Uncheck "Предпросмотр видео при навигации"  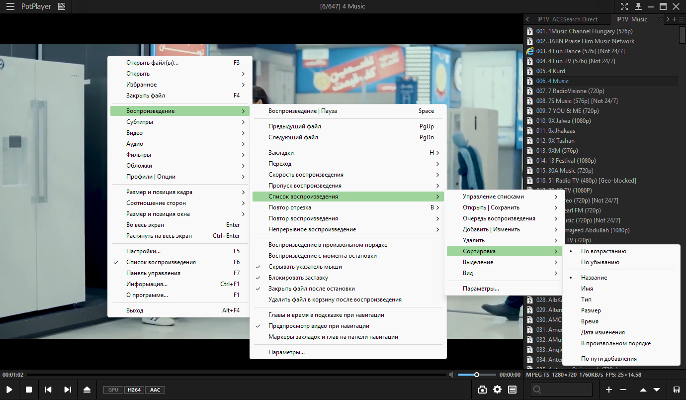[x=318, y=326]
